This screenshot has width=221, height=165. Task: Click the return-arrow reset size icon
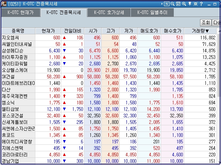pyautogui.click(x=178, y=4)
